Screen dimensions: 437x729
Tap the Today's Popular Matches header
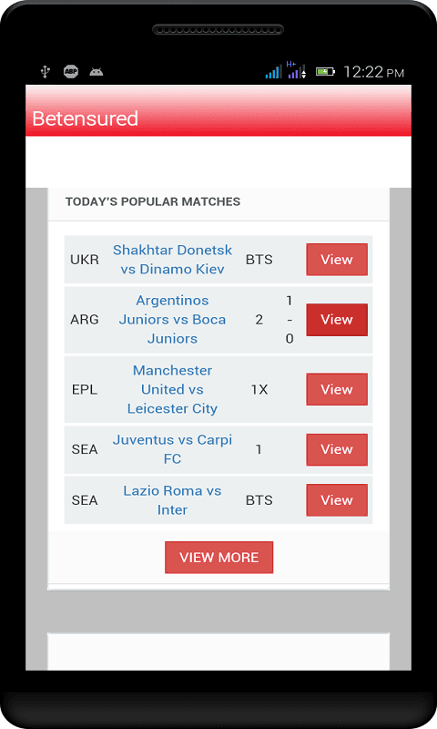[x=153, y=201]
